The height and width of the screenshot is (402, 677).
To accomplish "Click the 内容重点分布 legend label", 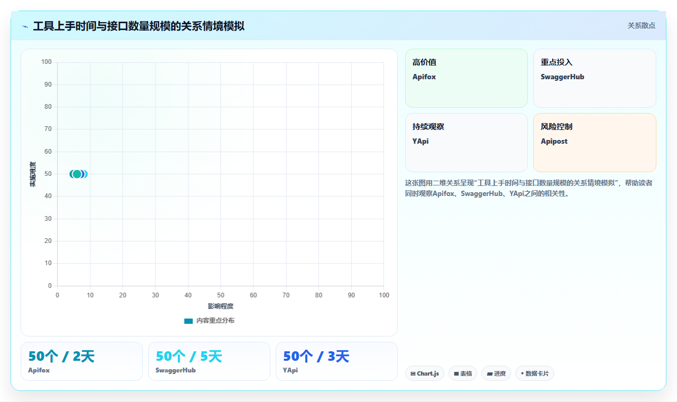I will tap(215, 321).
